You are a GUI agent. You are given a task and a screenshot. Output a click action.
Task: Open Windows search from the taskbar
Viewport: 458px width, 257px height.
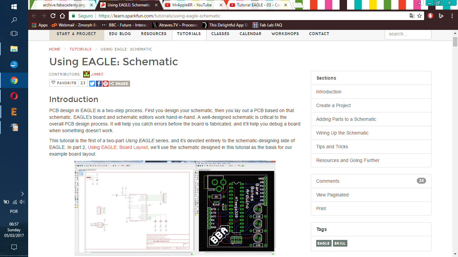(14, 20)
